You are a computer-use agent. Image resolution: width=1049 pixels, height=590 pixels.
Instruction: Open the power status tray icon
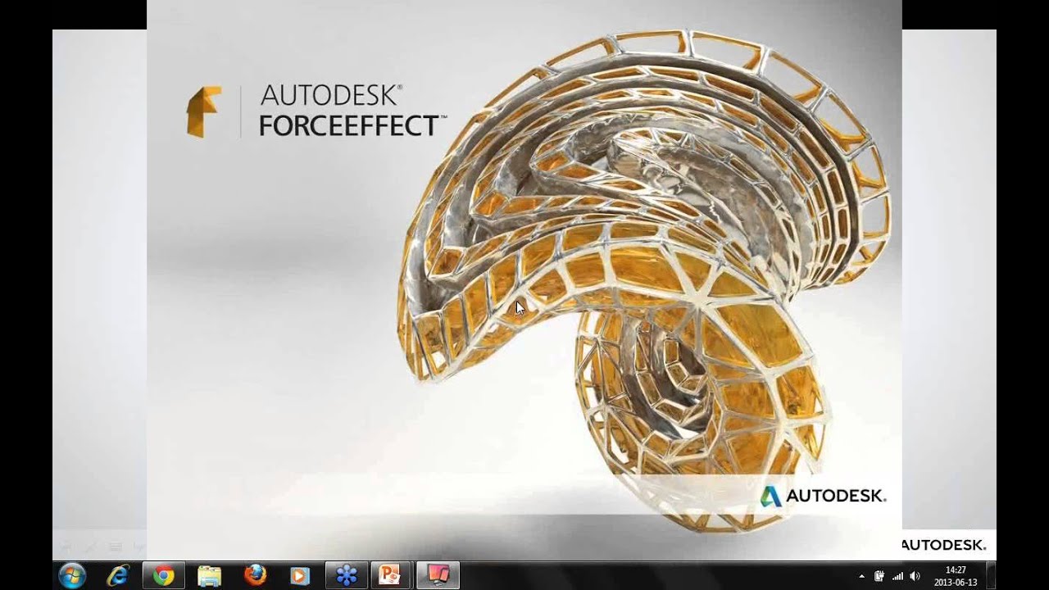879,576
